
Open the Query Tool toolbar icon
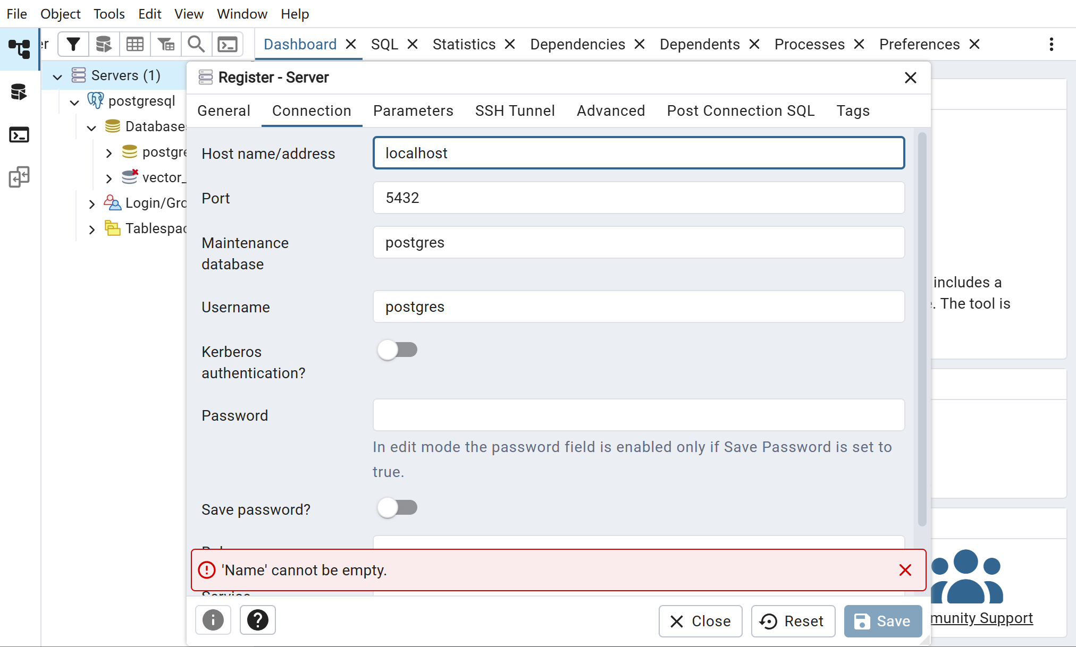point(104,45)
